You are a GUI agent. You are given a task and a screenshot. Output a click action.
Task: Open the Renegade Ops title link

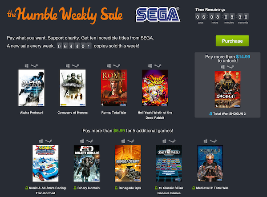130,188
